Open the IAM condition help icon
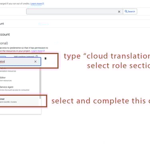Viewport: 150px width, 150px height. tap(37, 56)
